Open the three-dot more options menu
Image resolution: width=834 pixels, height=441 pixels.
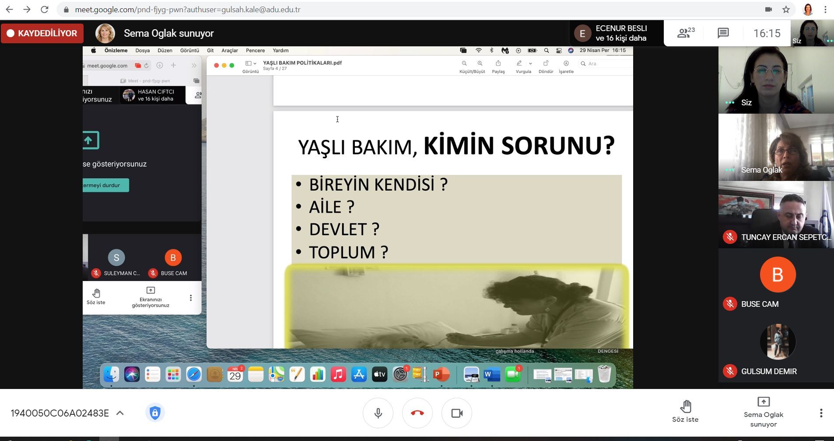click(821, 413)
